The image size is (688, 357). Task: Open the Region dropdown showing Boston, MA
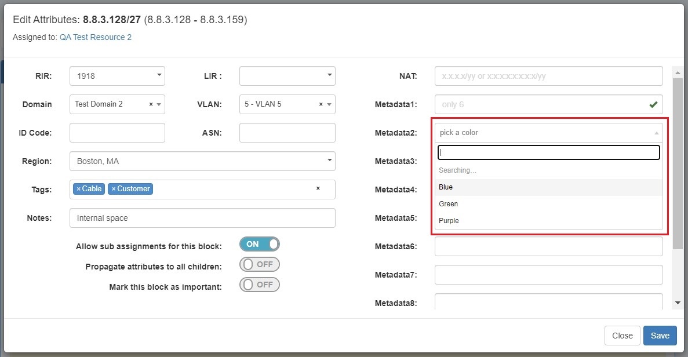(x=202, y=161)
